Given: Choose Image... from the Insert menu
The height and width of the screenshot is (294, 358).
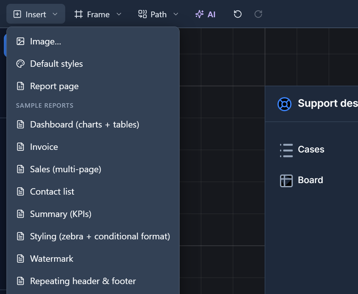Looking at the screenshot, I should [x=93, y=41].
